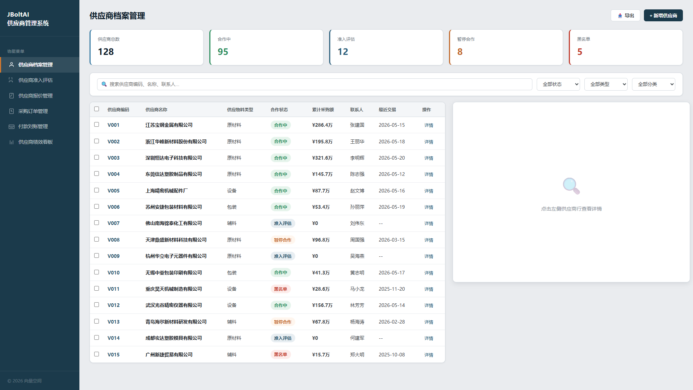Tick the checkbox for row V011
Viewport: 693px width, 390px height.
pos(96,289)
